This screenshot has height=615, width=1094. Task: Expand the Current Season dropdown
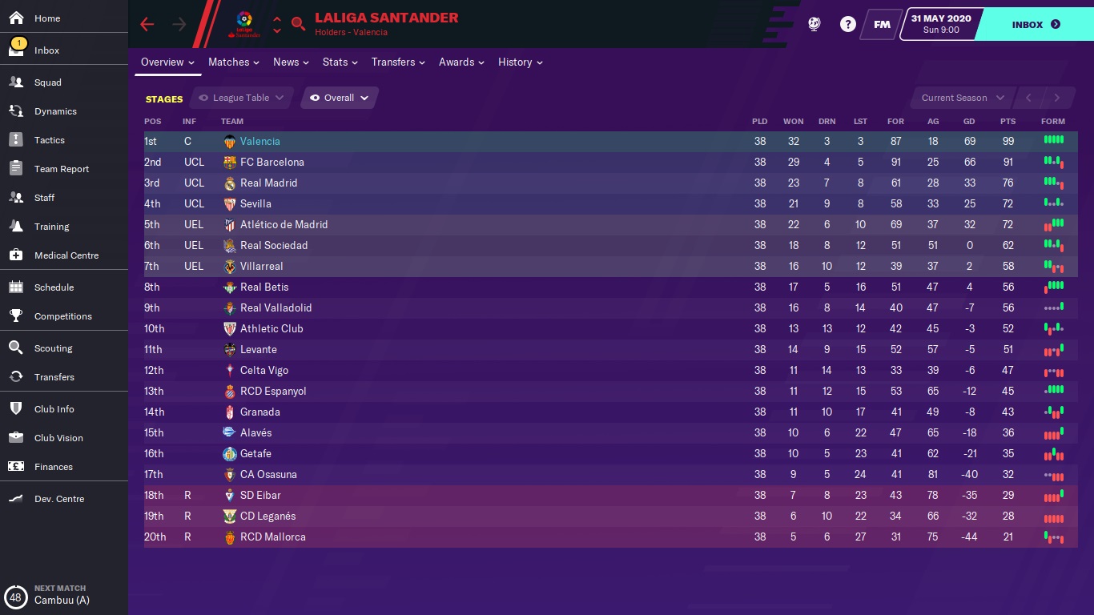(x=962, y=98)
